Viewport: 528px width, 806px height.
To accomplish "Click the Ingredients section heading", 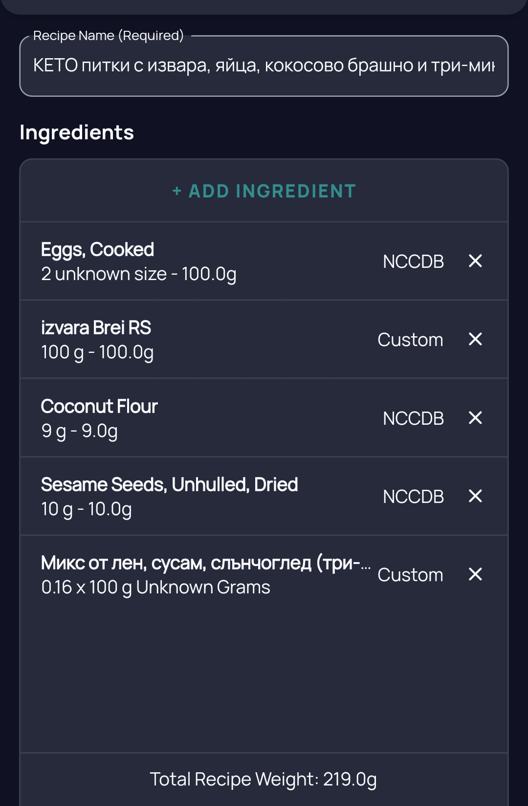I will click(x=77, y=132).
